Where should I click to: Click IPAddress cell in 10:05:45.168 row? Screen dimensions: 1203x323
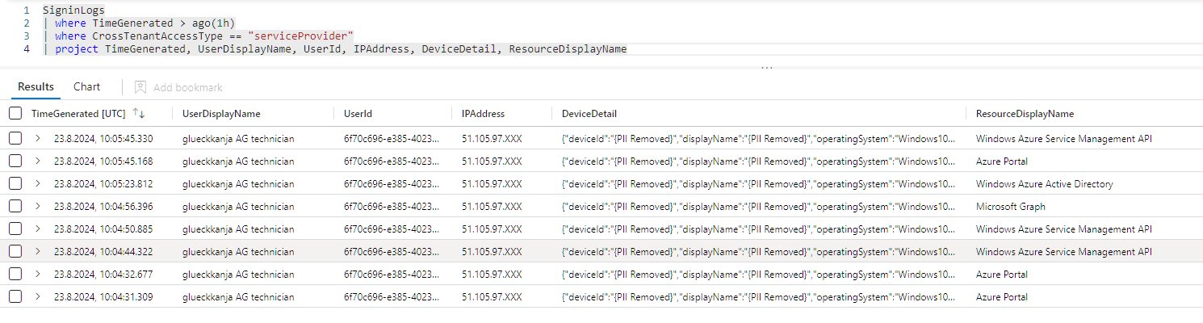(492, 161)
